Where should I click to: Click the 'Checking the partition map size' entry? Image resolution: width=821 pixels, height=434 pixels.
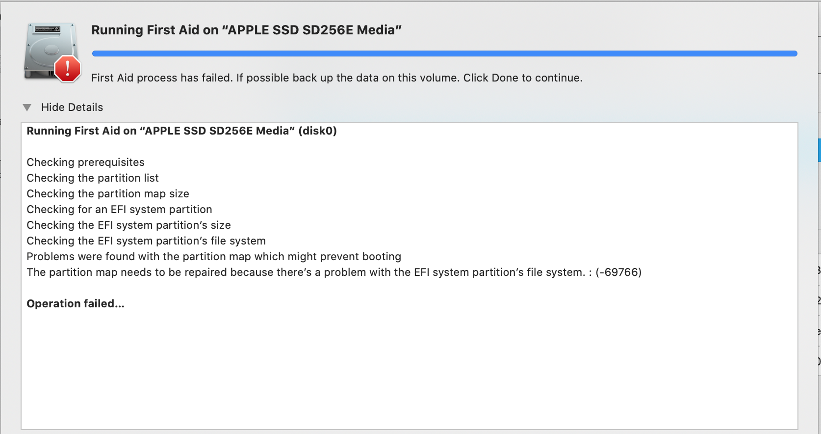[108, 193]
